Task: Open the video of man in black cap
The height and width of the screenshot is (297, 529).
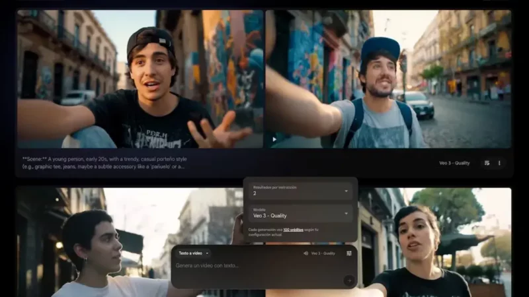Action: click(x=140, y=79)
